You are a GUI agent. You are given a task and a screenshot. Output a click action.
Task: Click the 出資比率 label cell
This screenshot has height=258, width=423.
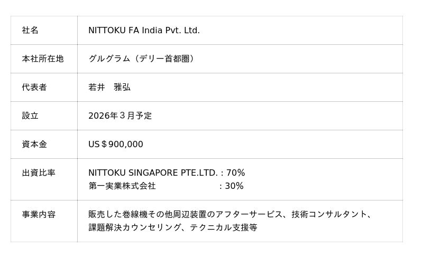[38, 173]
